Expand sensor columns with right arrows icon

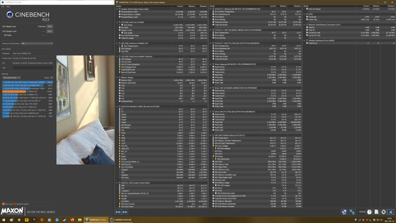(x=125, y=212)
